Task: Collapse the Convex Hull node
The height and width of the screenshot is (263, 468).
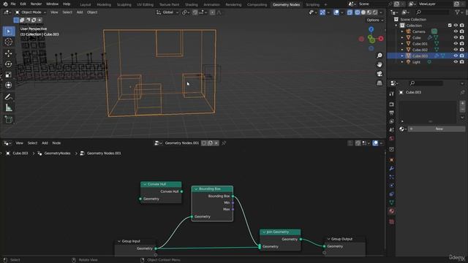Action: (x=145, y=184)
